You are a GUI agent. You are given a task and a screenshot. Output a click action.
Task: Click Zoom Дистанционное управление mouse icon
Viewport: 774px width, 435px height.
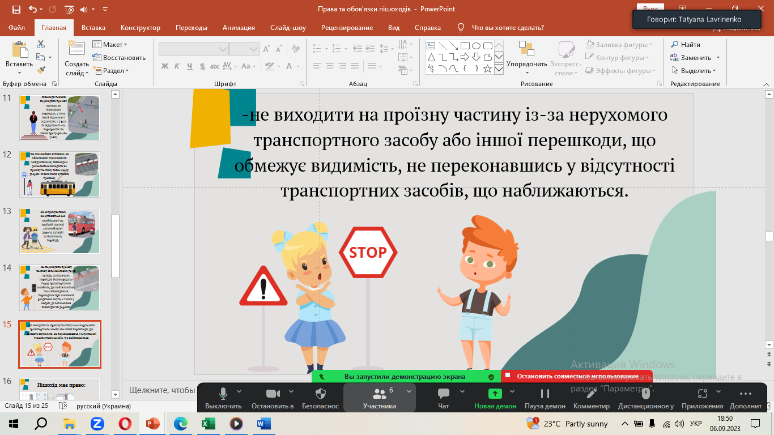tap(645, 394)
